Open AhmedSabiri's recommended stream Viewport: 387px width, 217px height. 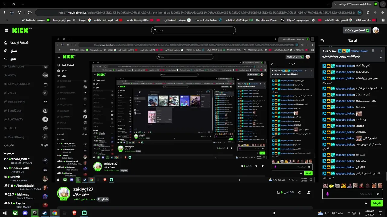[25, 187]
